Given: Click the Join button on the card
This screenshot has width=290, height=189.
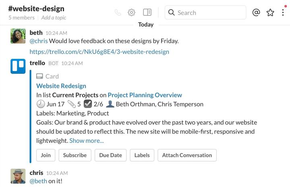Looking at the screenshot, I should [x=46, y=155].
